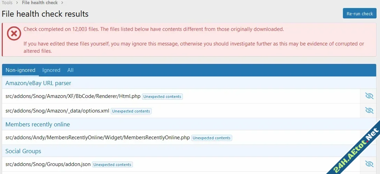Select the Social Groups section heading
380x174 pixels.
point(23,151)
